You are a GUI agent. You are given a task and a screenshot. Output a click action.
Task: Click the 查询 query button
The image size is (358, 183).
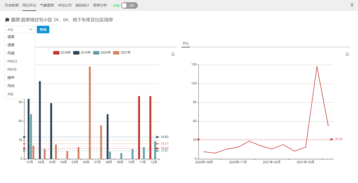(x=43, y=30)
